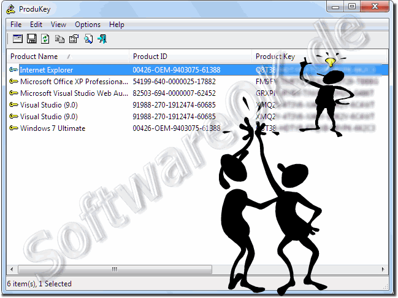Image resolution: width=398 pixels, height=298 pixels.
Task: Click the status bar item count text
Action: (39, 284)
